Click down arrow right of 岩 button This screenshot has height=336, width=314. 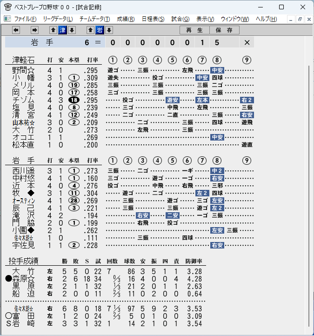pos(109,30)
